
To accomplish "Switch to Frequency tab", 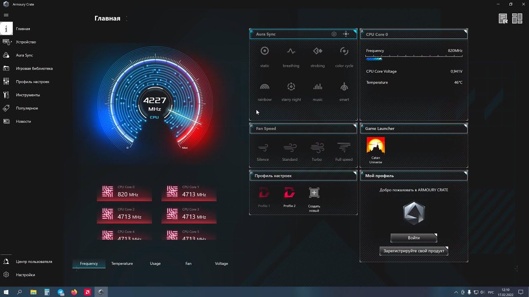I will click(89, 264).
